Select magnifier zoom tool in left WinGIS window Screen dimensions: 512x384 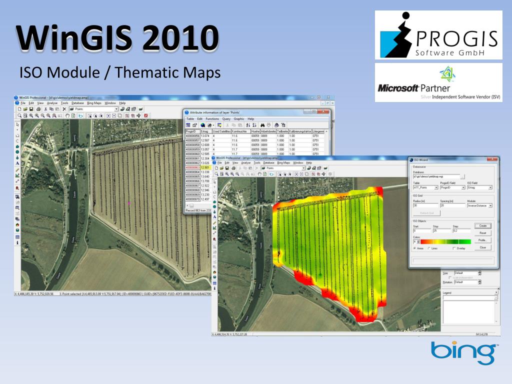coord(19,115)
